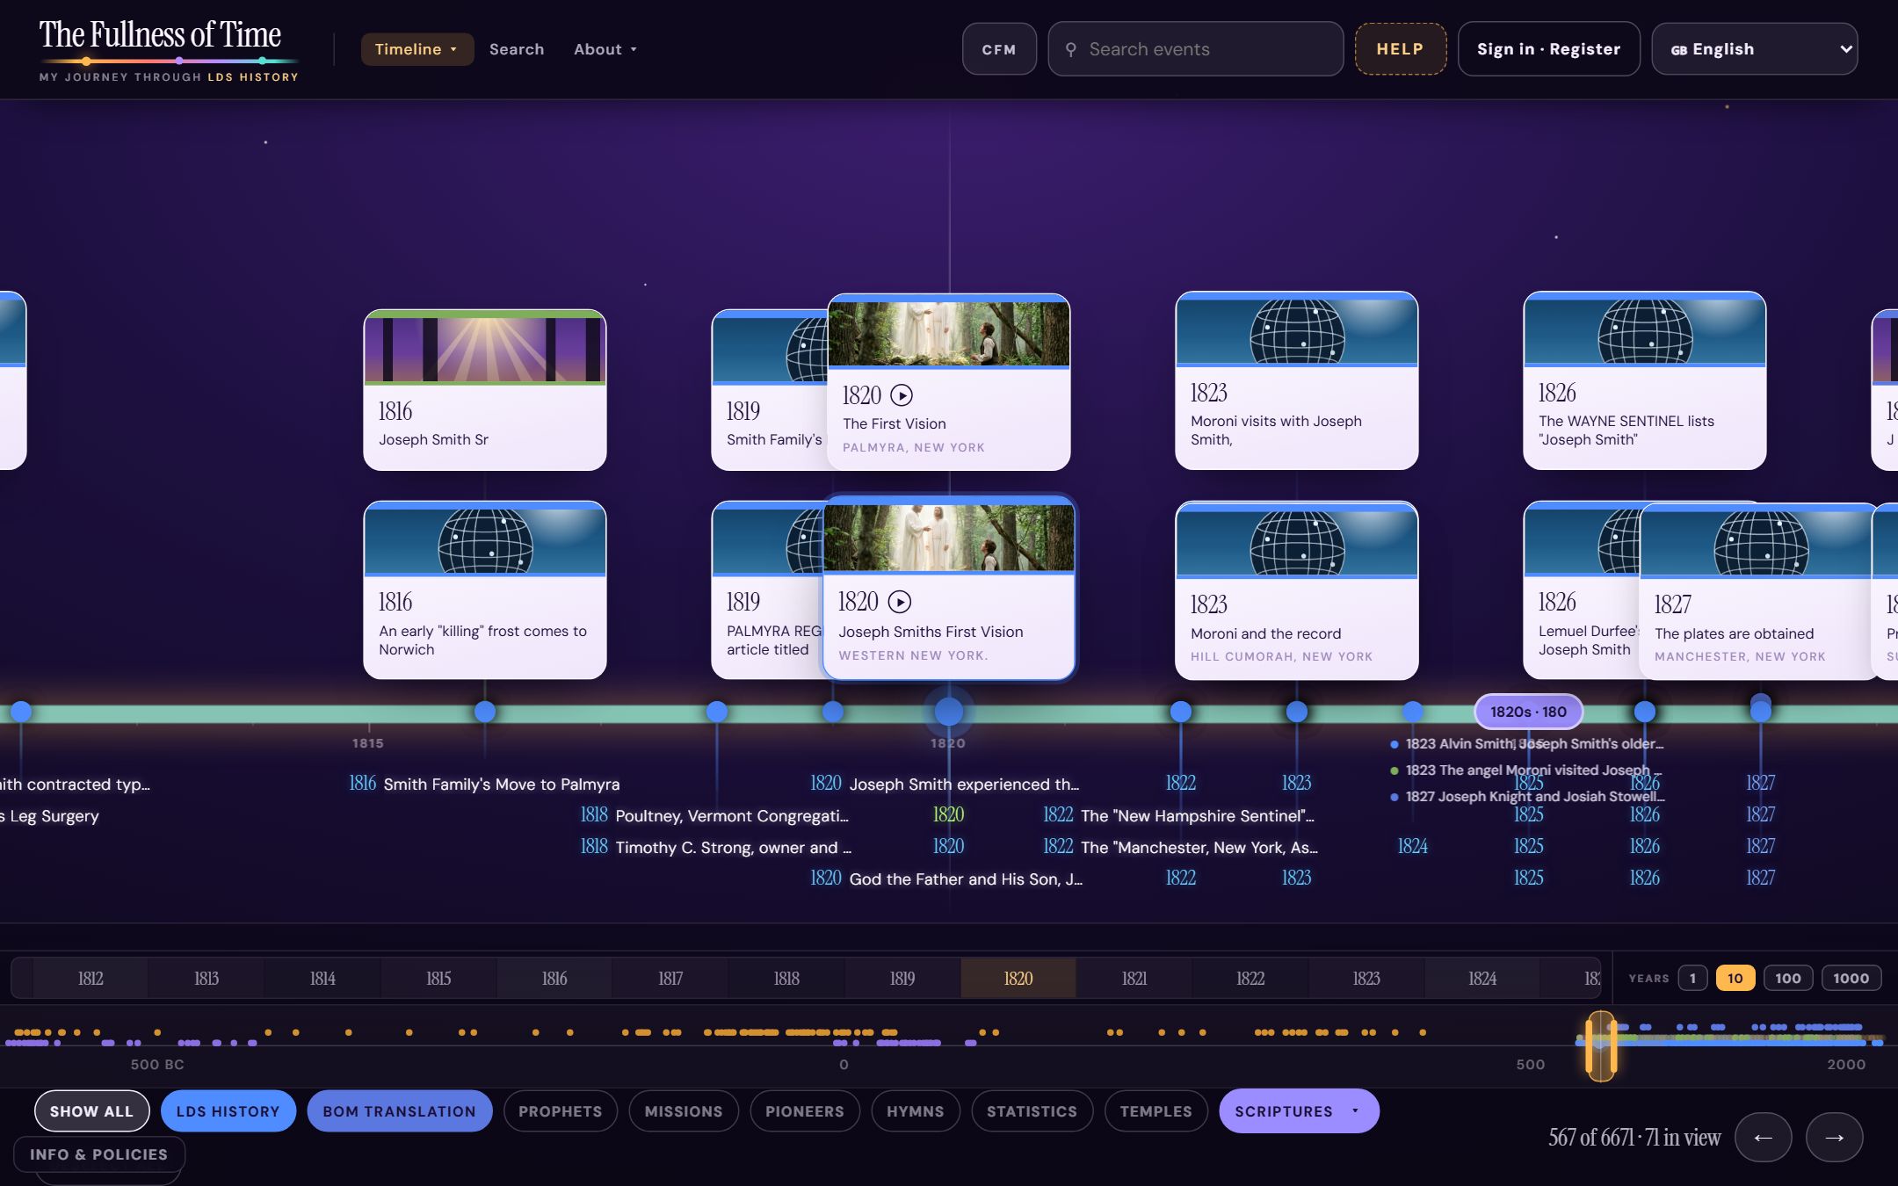
Task: Select year 1812 in the year strip
Action: (91, 978)
